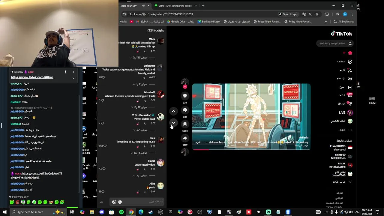
Task: Collapse pinned chat message chevron
Action: tap(73, 78)
